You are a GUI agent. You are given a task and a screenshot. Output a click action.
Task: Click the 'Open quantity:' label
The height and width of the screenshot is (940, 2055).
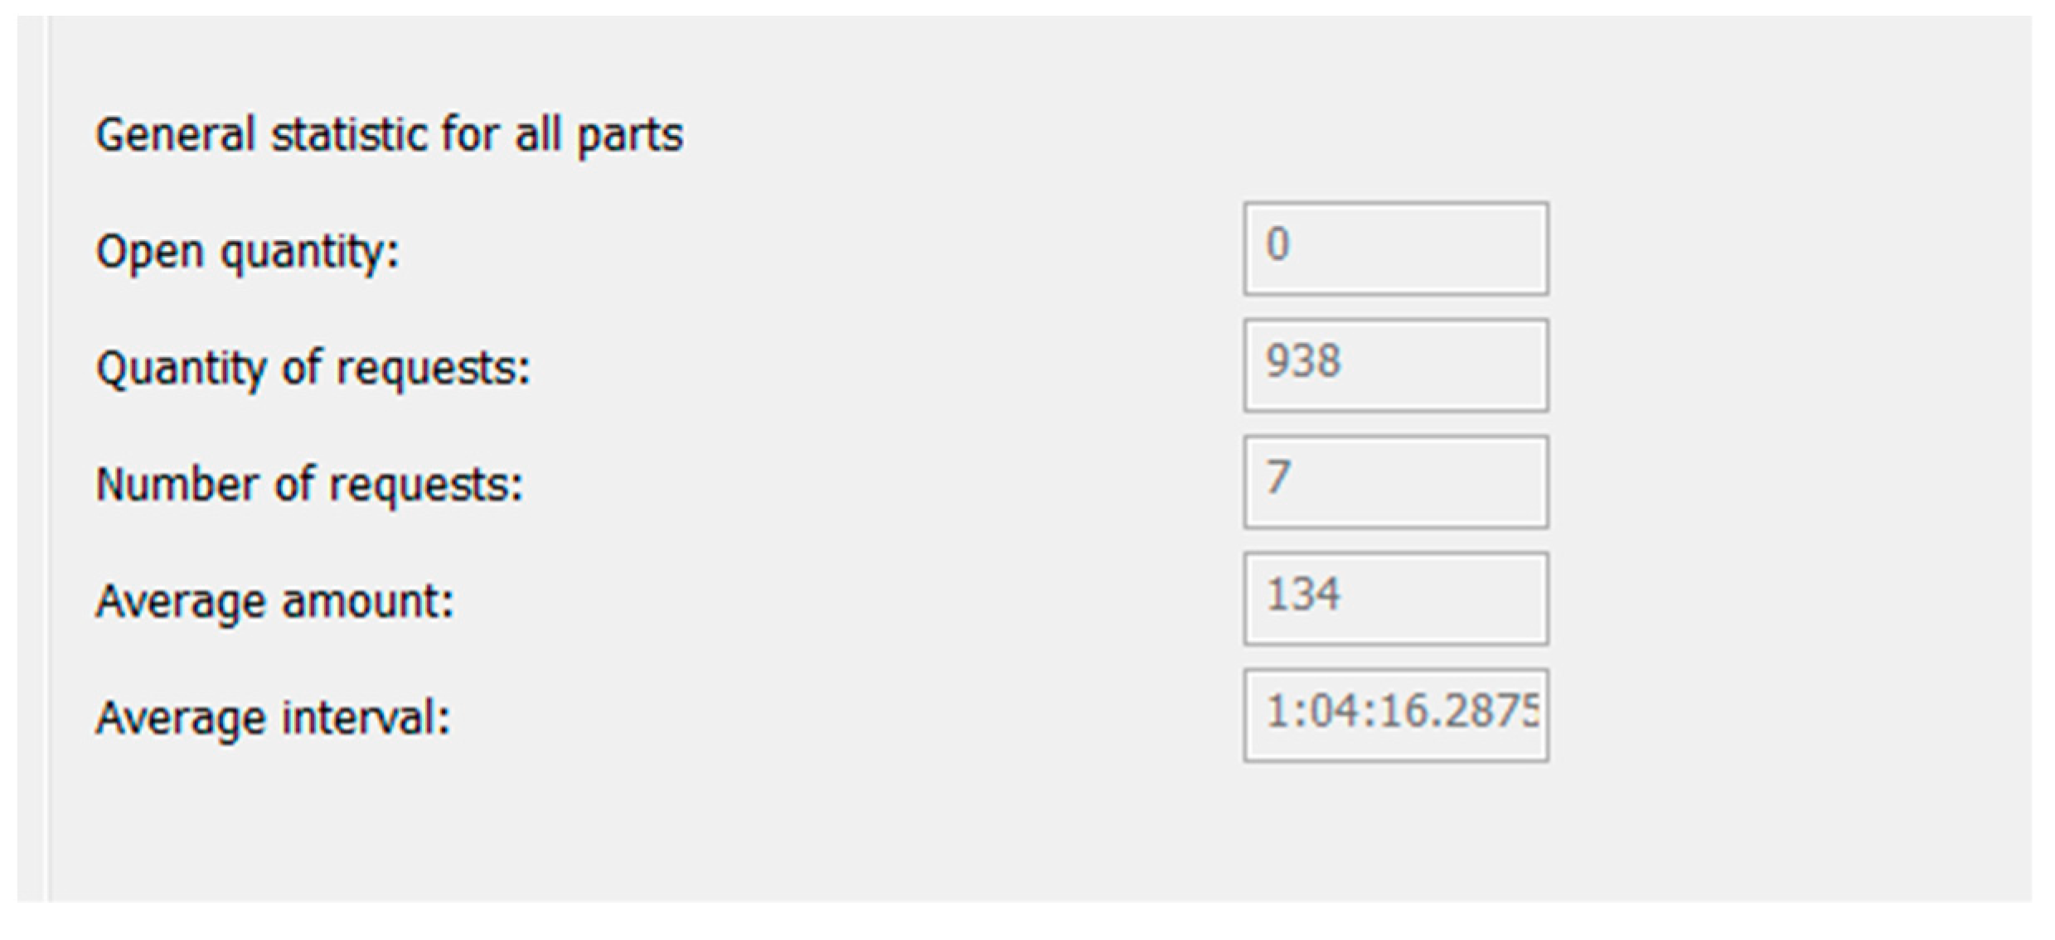(247, 251)
